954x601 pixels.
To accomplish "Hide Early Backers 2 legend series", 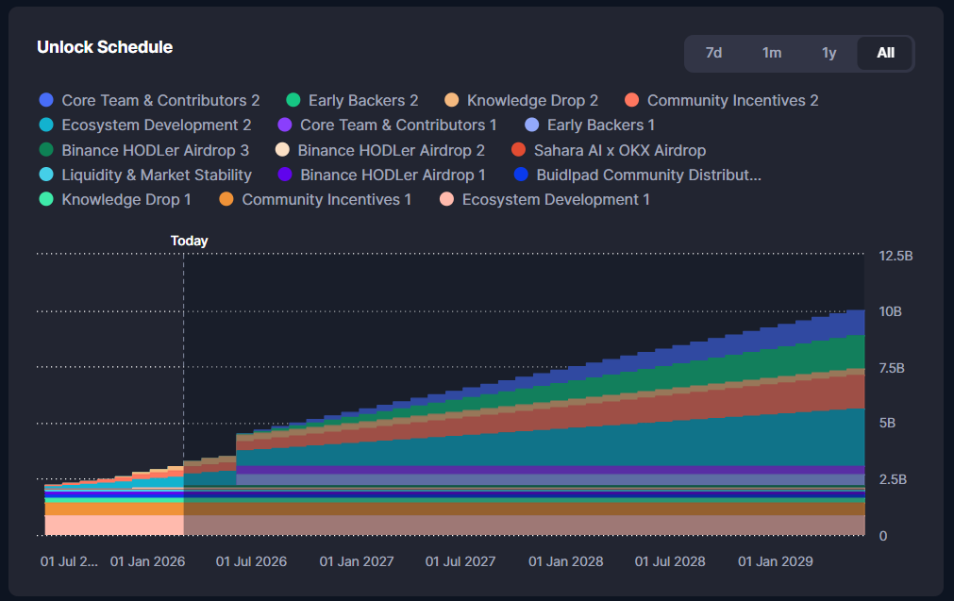I will pos(362,100).
